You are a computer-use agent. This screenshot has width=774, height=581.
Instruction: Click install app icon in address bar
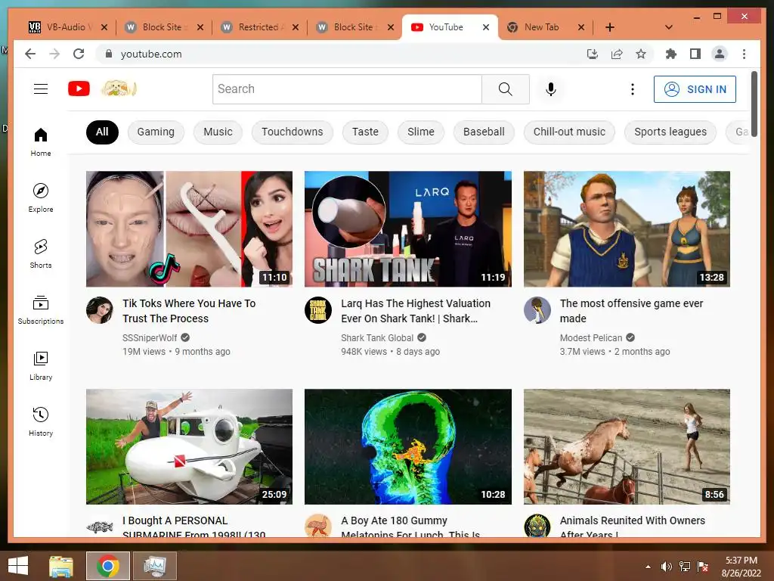(x=593, y=54)
